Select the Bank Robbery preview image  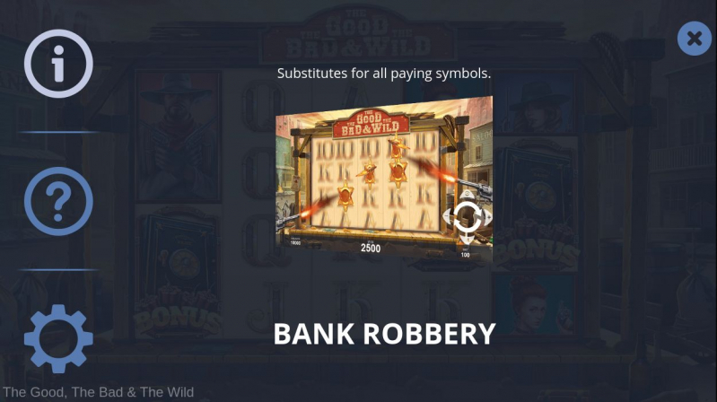384,179
